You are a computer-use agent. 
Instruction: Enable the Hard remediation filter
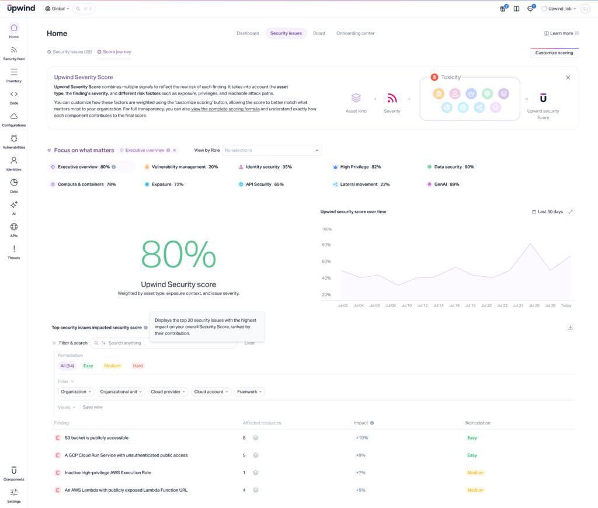[x=137, y=366]
